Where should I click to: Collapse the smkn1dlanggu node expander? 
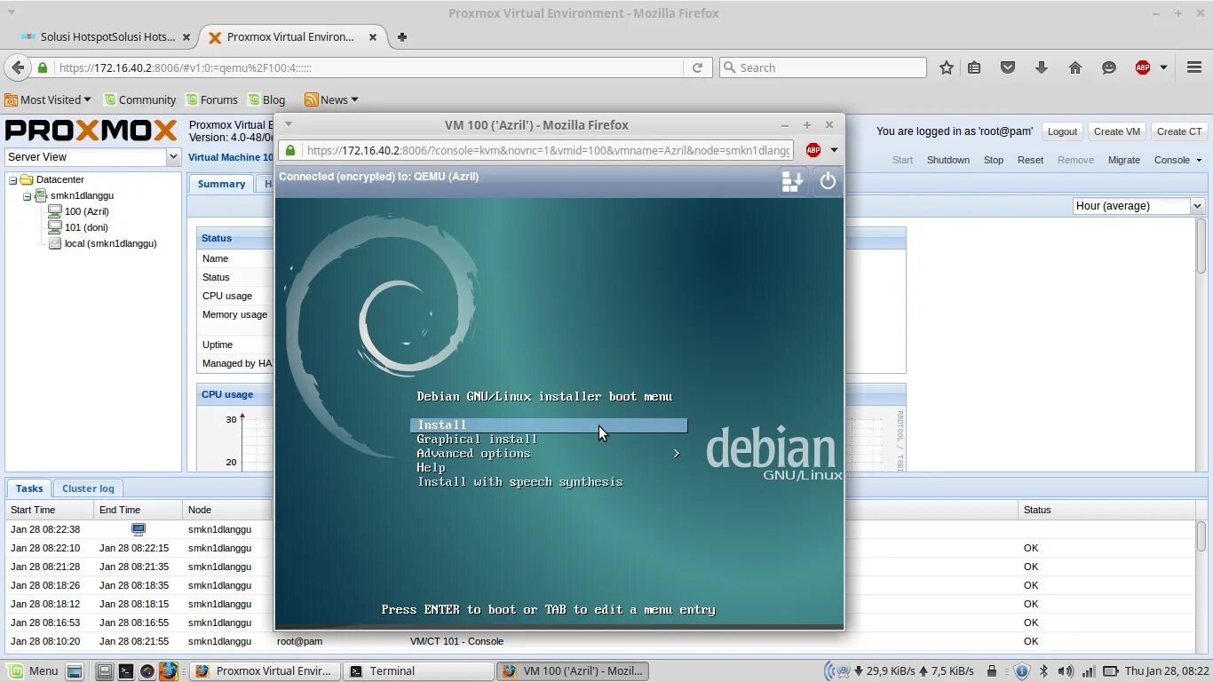(x=28, y=195)
